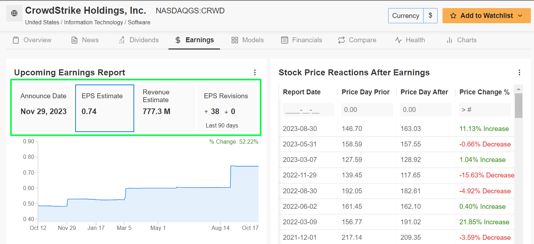Click the -4.92% Decrease cell
The width and height of the screenshot is (534, 244).
coord(485,191)
